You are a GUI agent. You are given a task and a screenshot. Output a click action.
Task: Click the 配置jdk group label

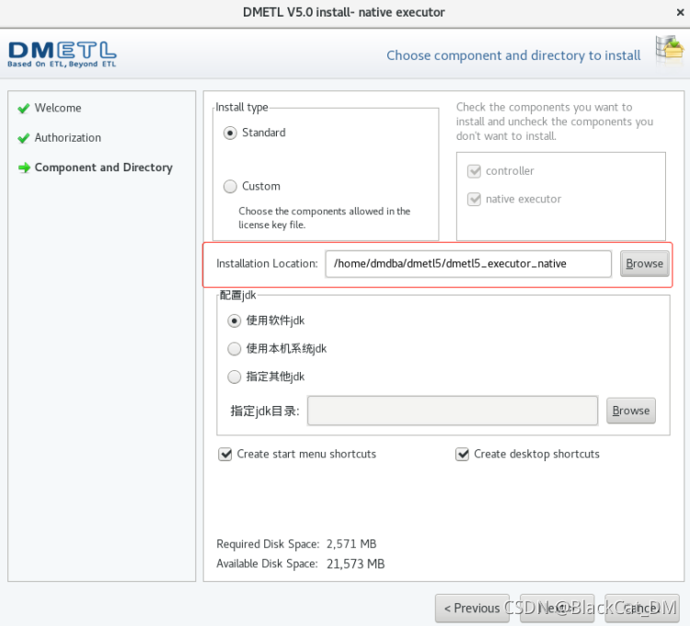[237, 295]
